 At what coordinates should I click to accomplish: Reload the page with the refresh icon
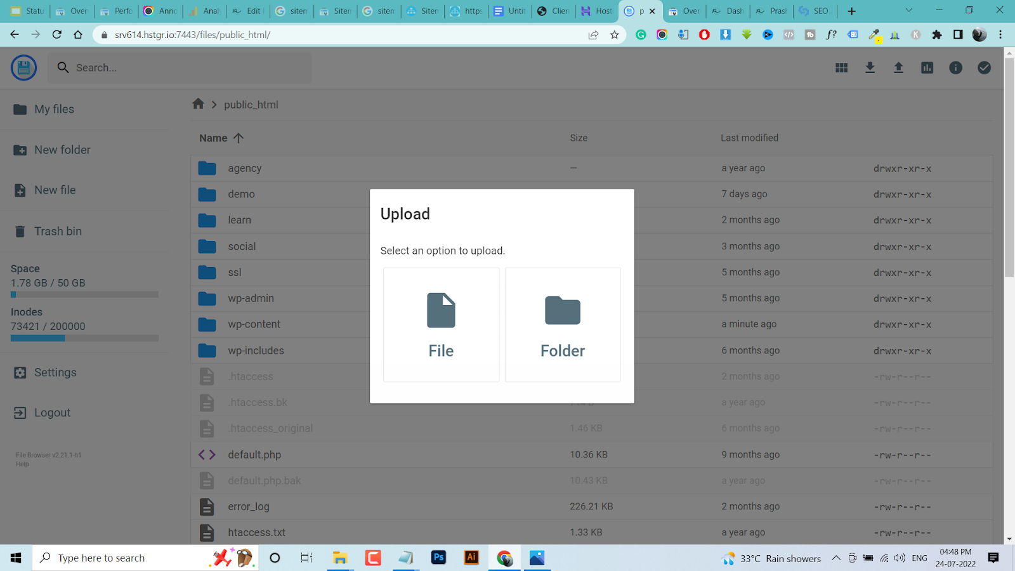point(57,35)
